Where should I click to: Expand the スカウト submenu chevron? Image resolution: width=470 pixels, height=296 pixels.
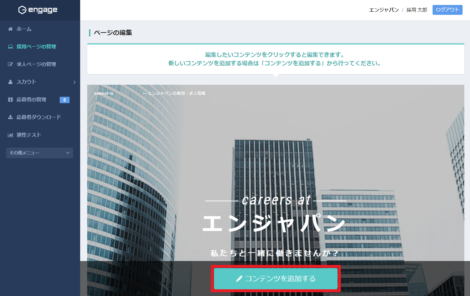[x=74, y=82]
